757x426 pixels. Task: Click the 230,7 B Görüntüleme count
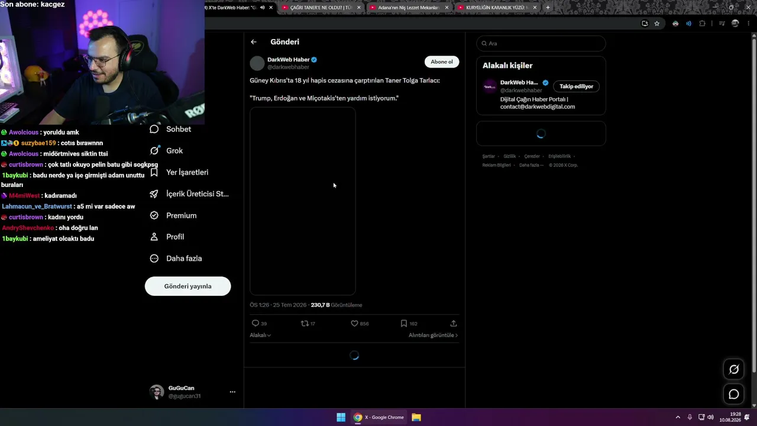click(337, 305)
